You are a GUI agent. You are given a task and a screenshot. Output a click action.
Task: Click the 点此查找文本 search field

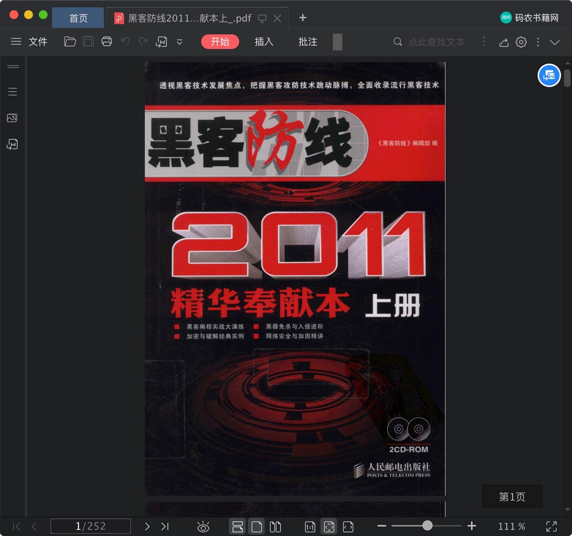[437, 42]
